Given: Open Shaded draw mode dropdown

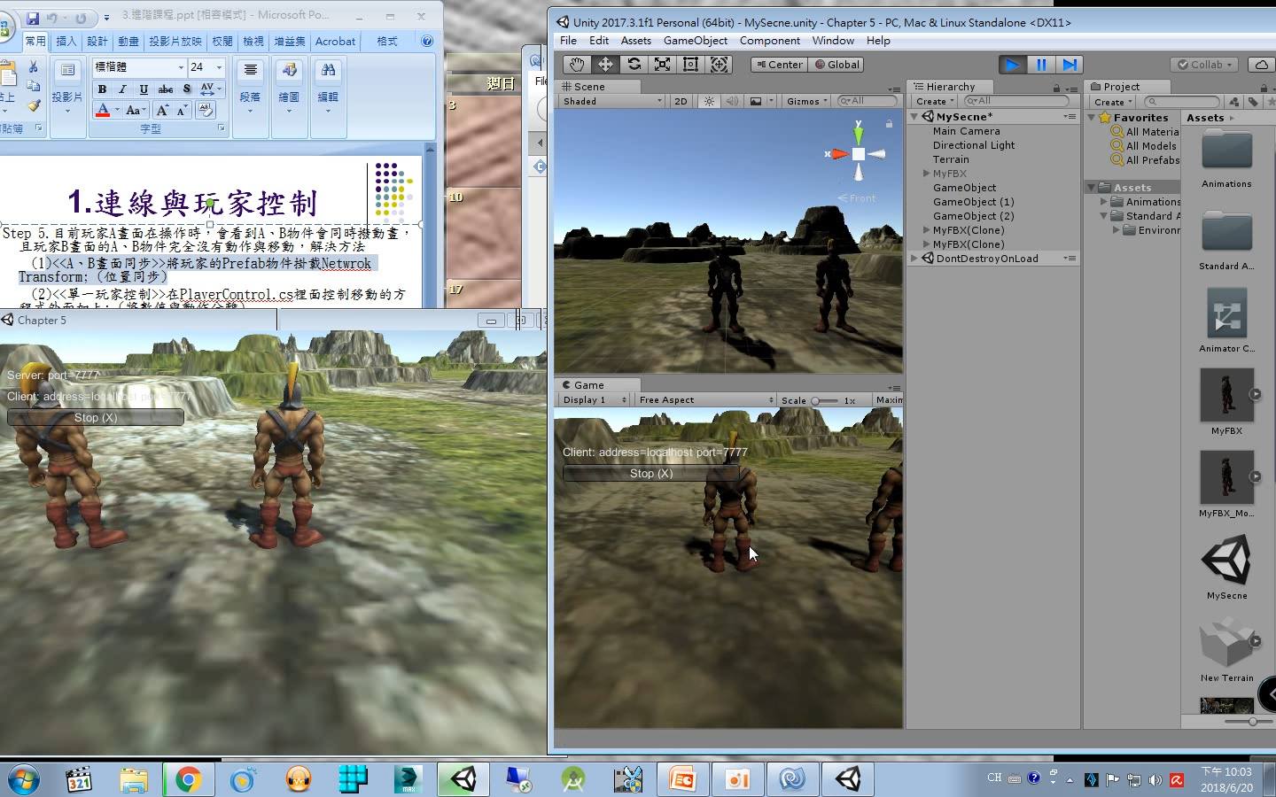Looking at the screenshot, I should click(x=611, y=101).
